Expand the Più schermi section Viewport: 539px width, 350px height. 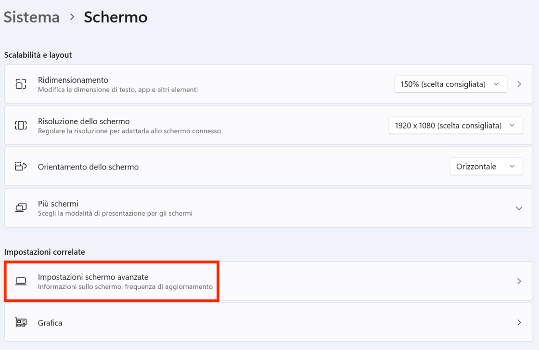pyautogui.click(x=519, y=208)
